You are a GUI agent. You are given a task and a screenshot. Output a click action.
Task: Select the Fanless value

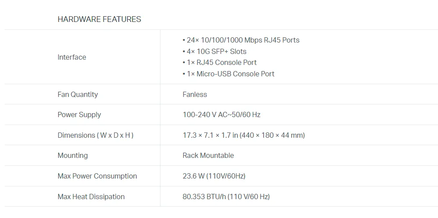coord(195,94)
